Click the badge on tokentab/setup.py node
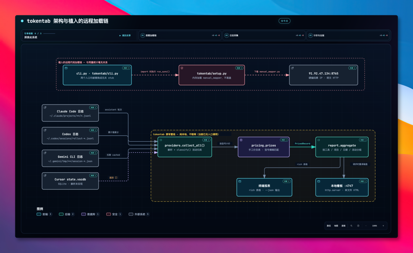This screenshot has width=413, height=253. click(x=239, y=68)
